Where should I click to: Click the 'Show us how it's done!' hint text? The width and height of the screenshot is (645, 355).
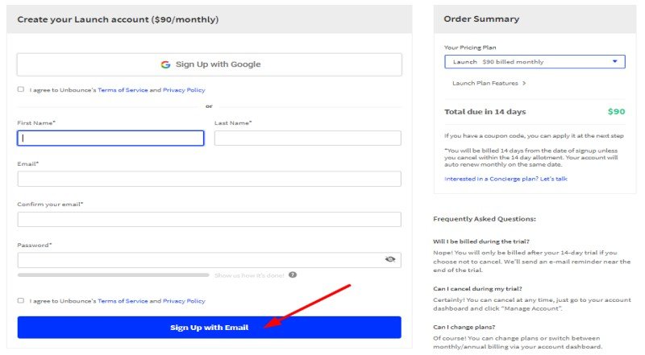click(249, 275)
